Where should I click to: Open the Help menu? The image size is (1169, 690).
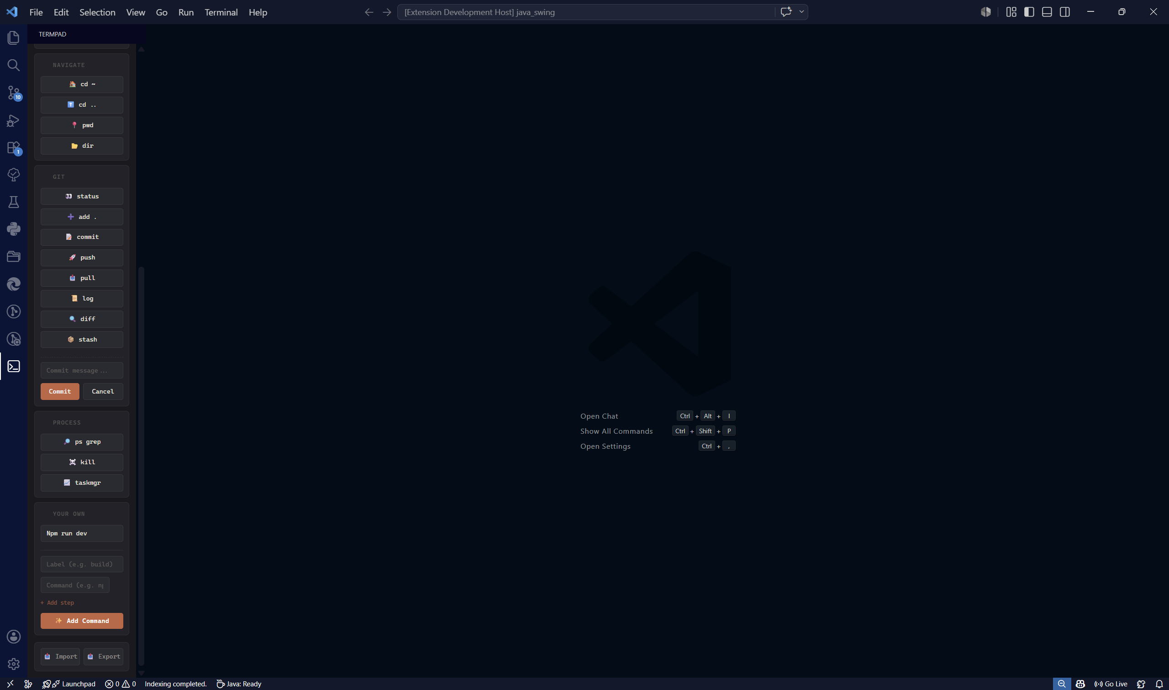258,12
